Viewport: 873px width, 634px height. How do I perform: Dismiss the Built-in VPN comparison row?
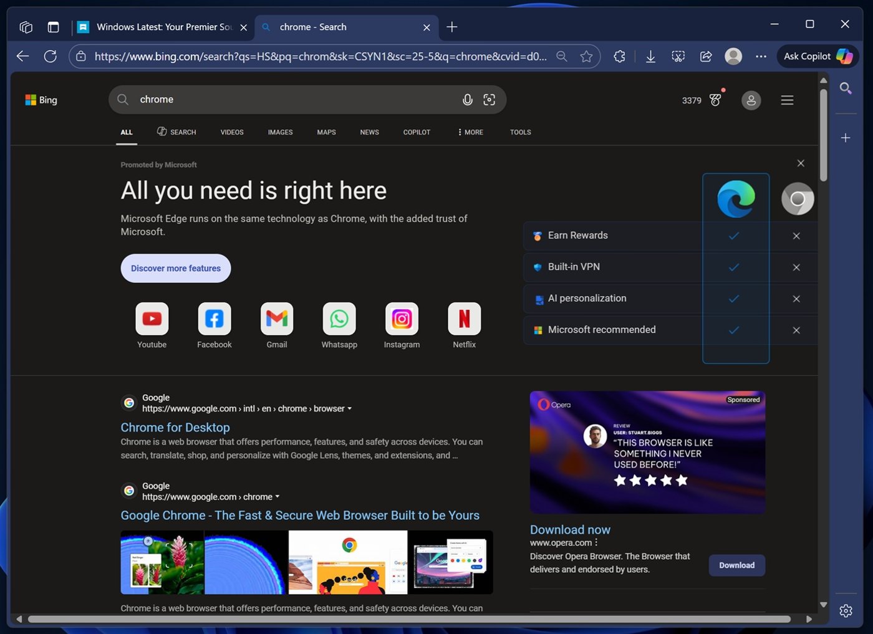pos(796,267)
